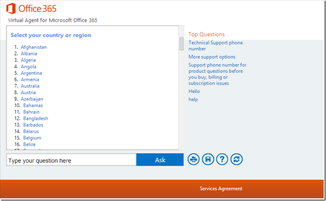
Task: Select Afghanistan from the country list
Action: [34, 47]
